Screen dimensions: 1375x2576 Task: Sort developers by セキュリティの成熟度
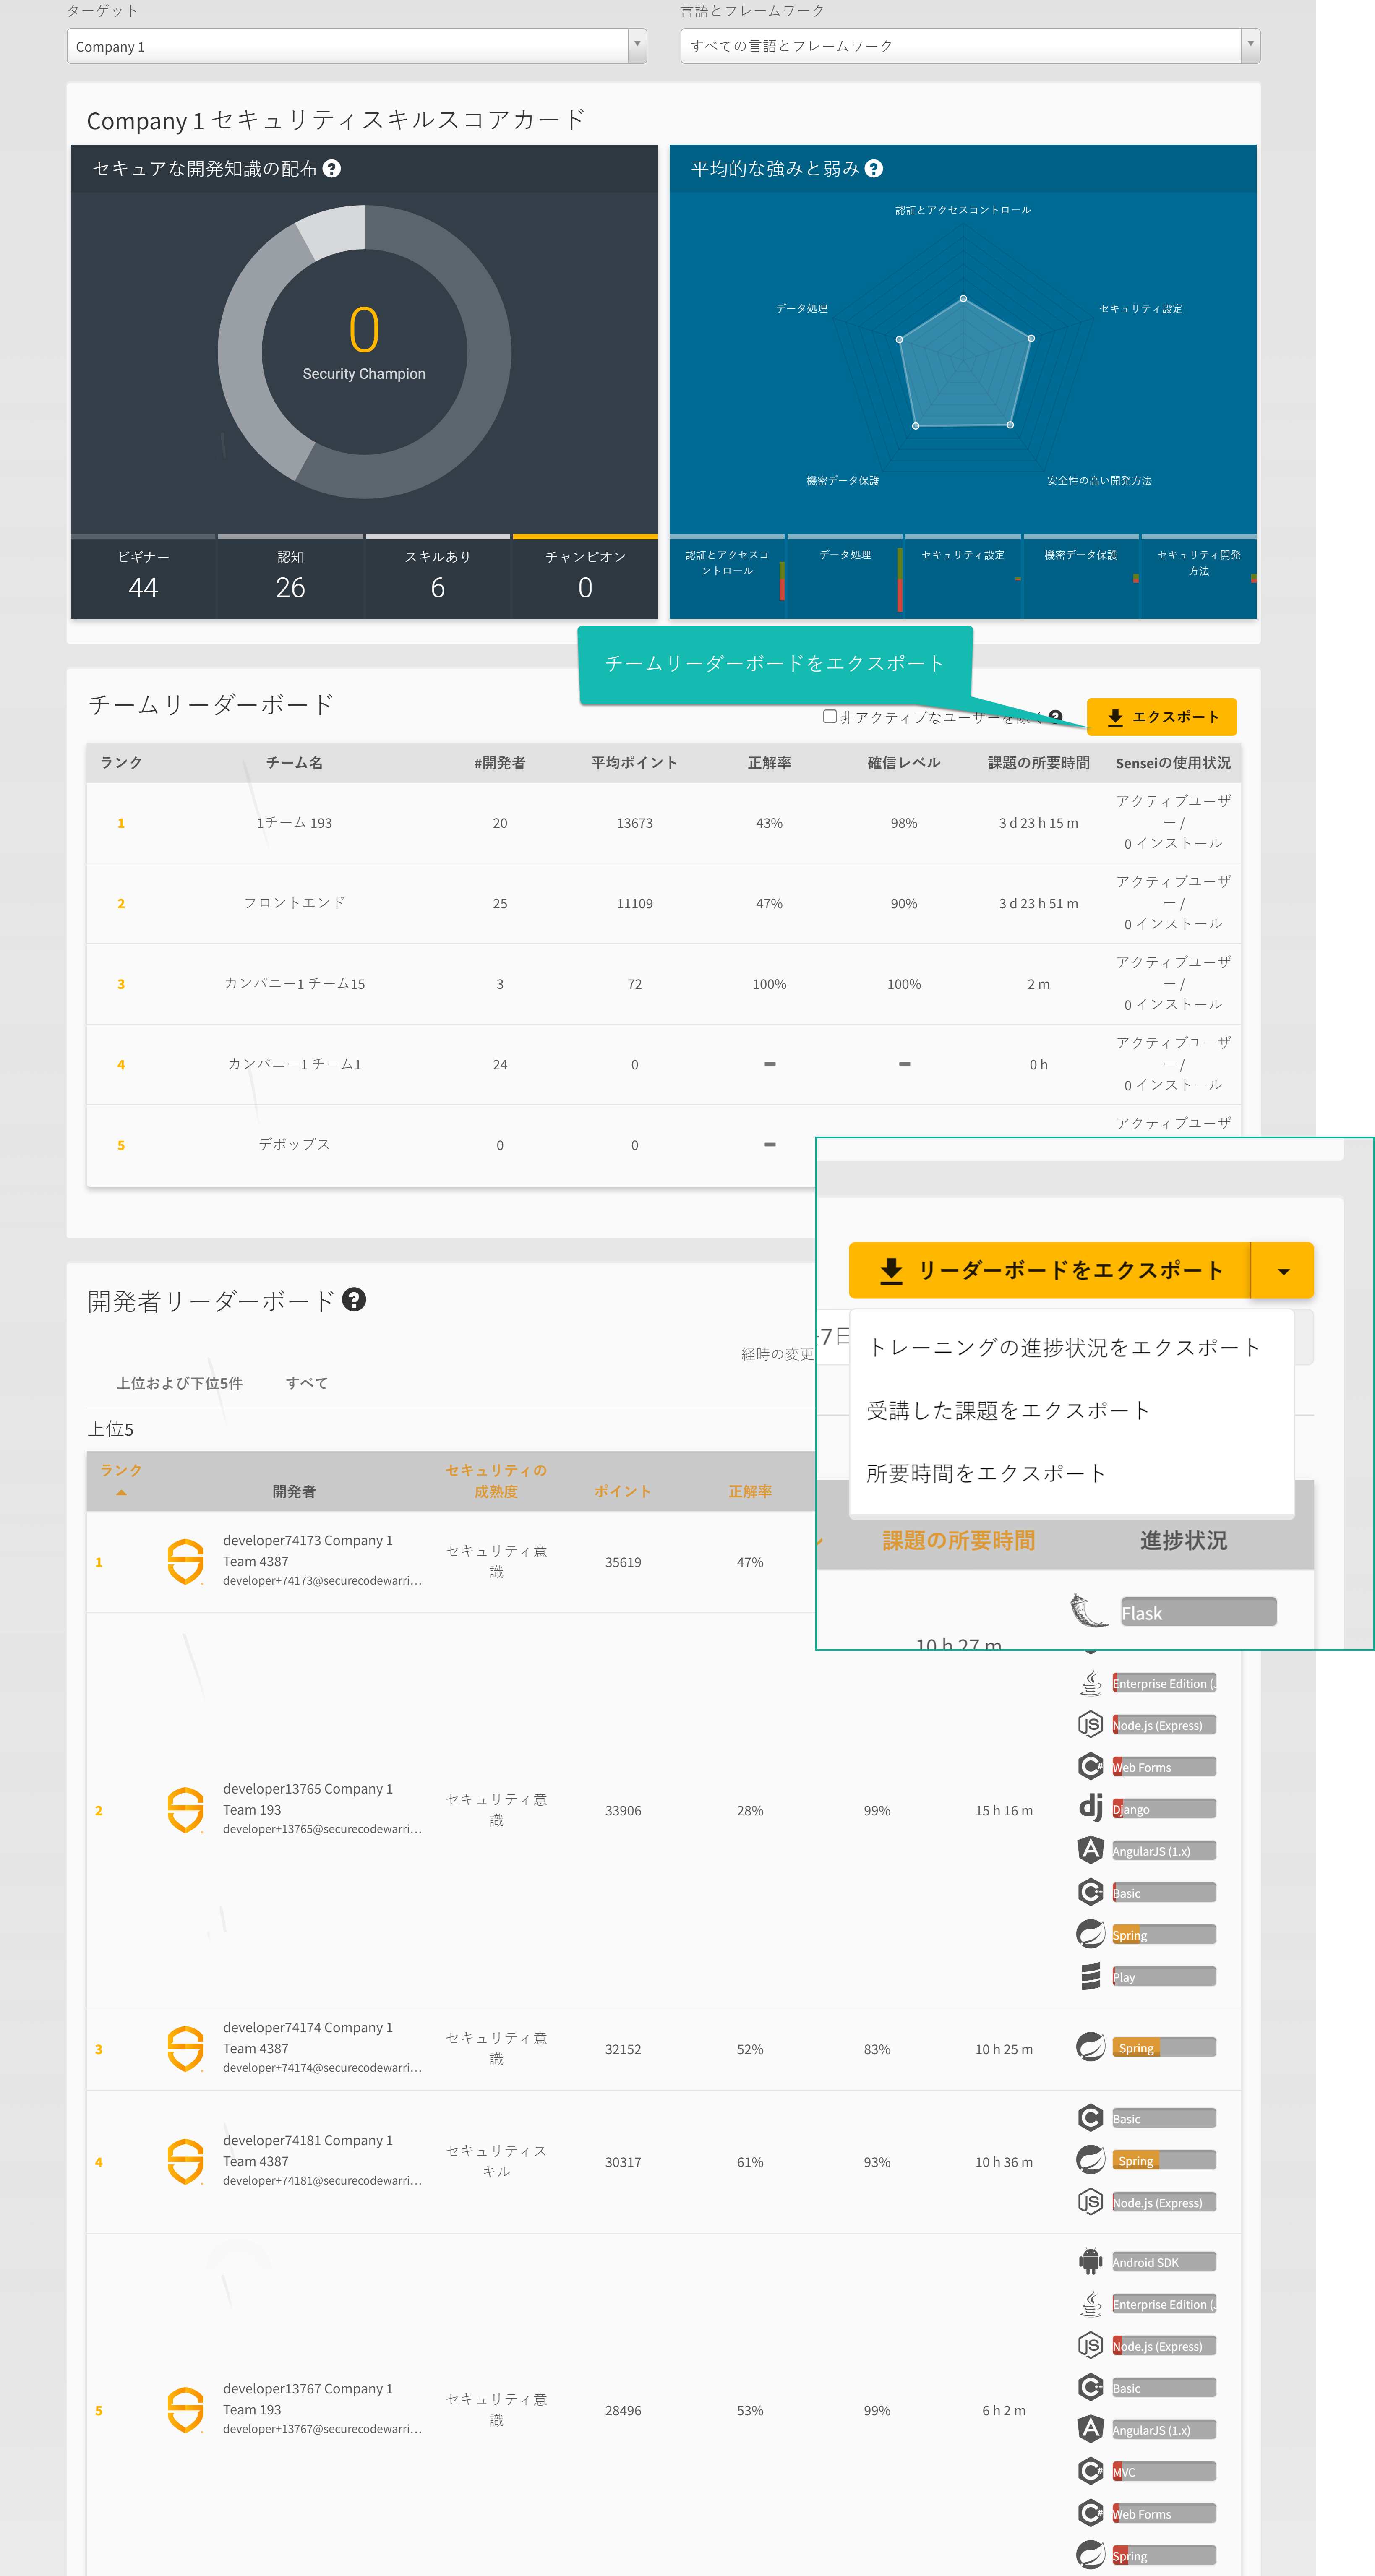[x=496, y=1481]
